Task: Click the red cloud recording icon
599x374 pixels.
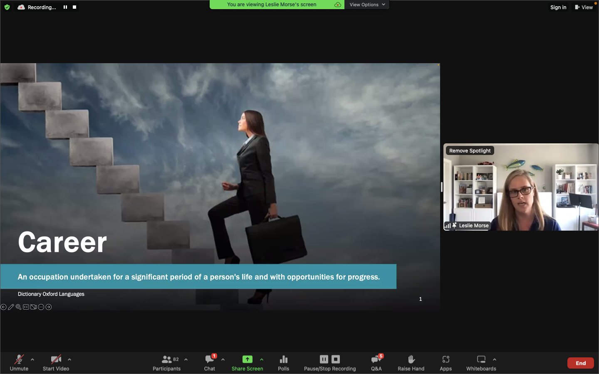Action: pyautogui.click(x=21, y=7)
